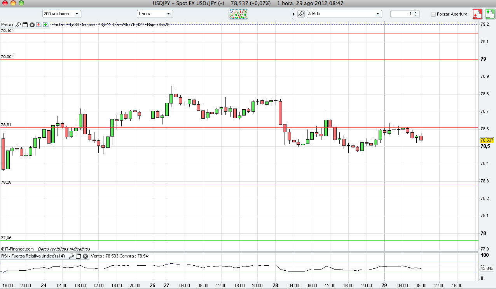Click the 78,28 horizontal level label
Screen dimensions: 496x289
pos(7,182)
